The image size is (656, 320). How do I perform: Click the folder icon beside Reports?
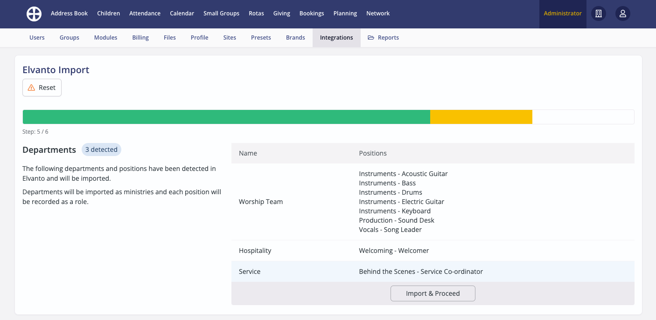click(x=371, y=38)
